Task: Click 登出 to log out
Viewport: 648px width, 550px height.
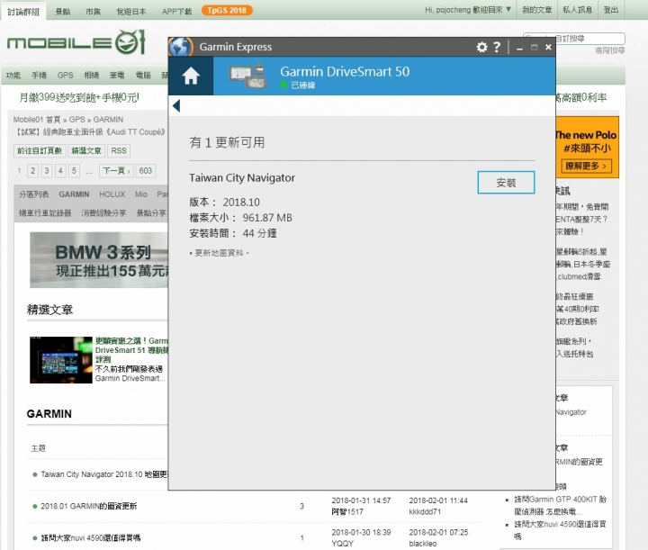Action: coord(611,10)
